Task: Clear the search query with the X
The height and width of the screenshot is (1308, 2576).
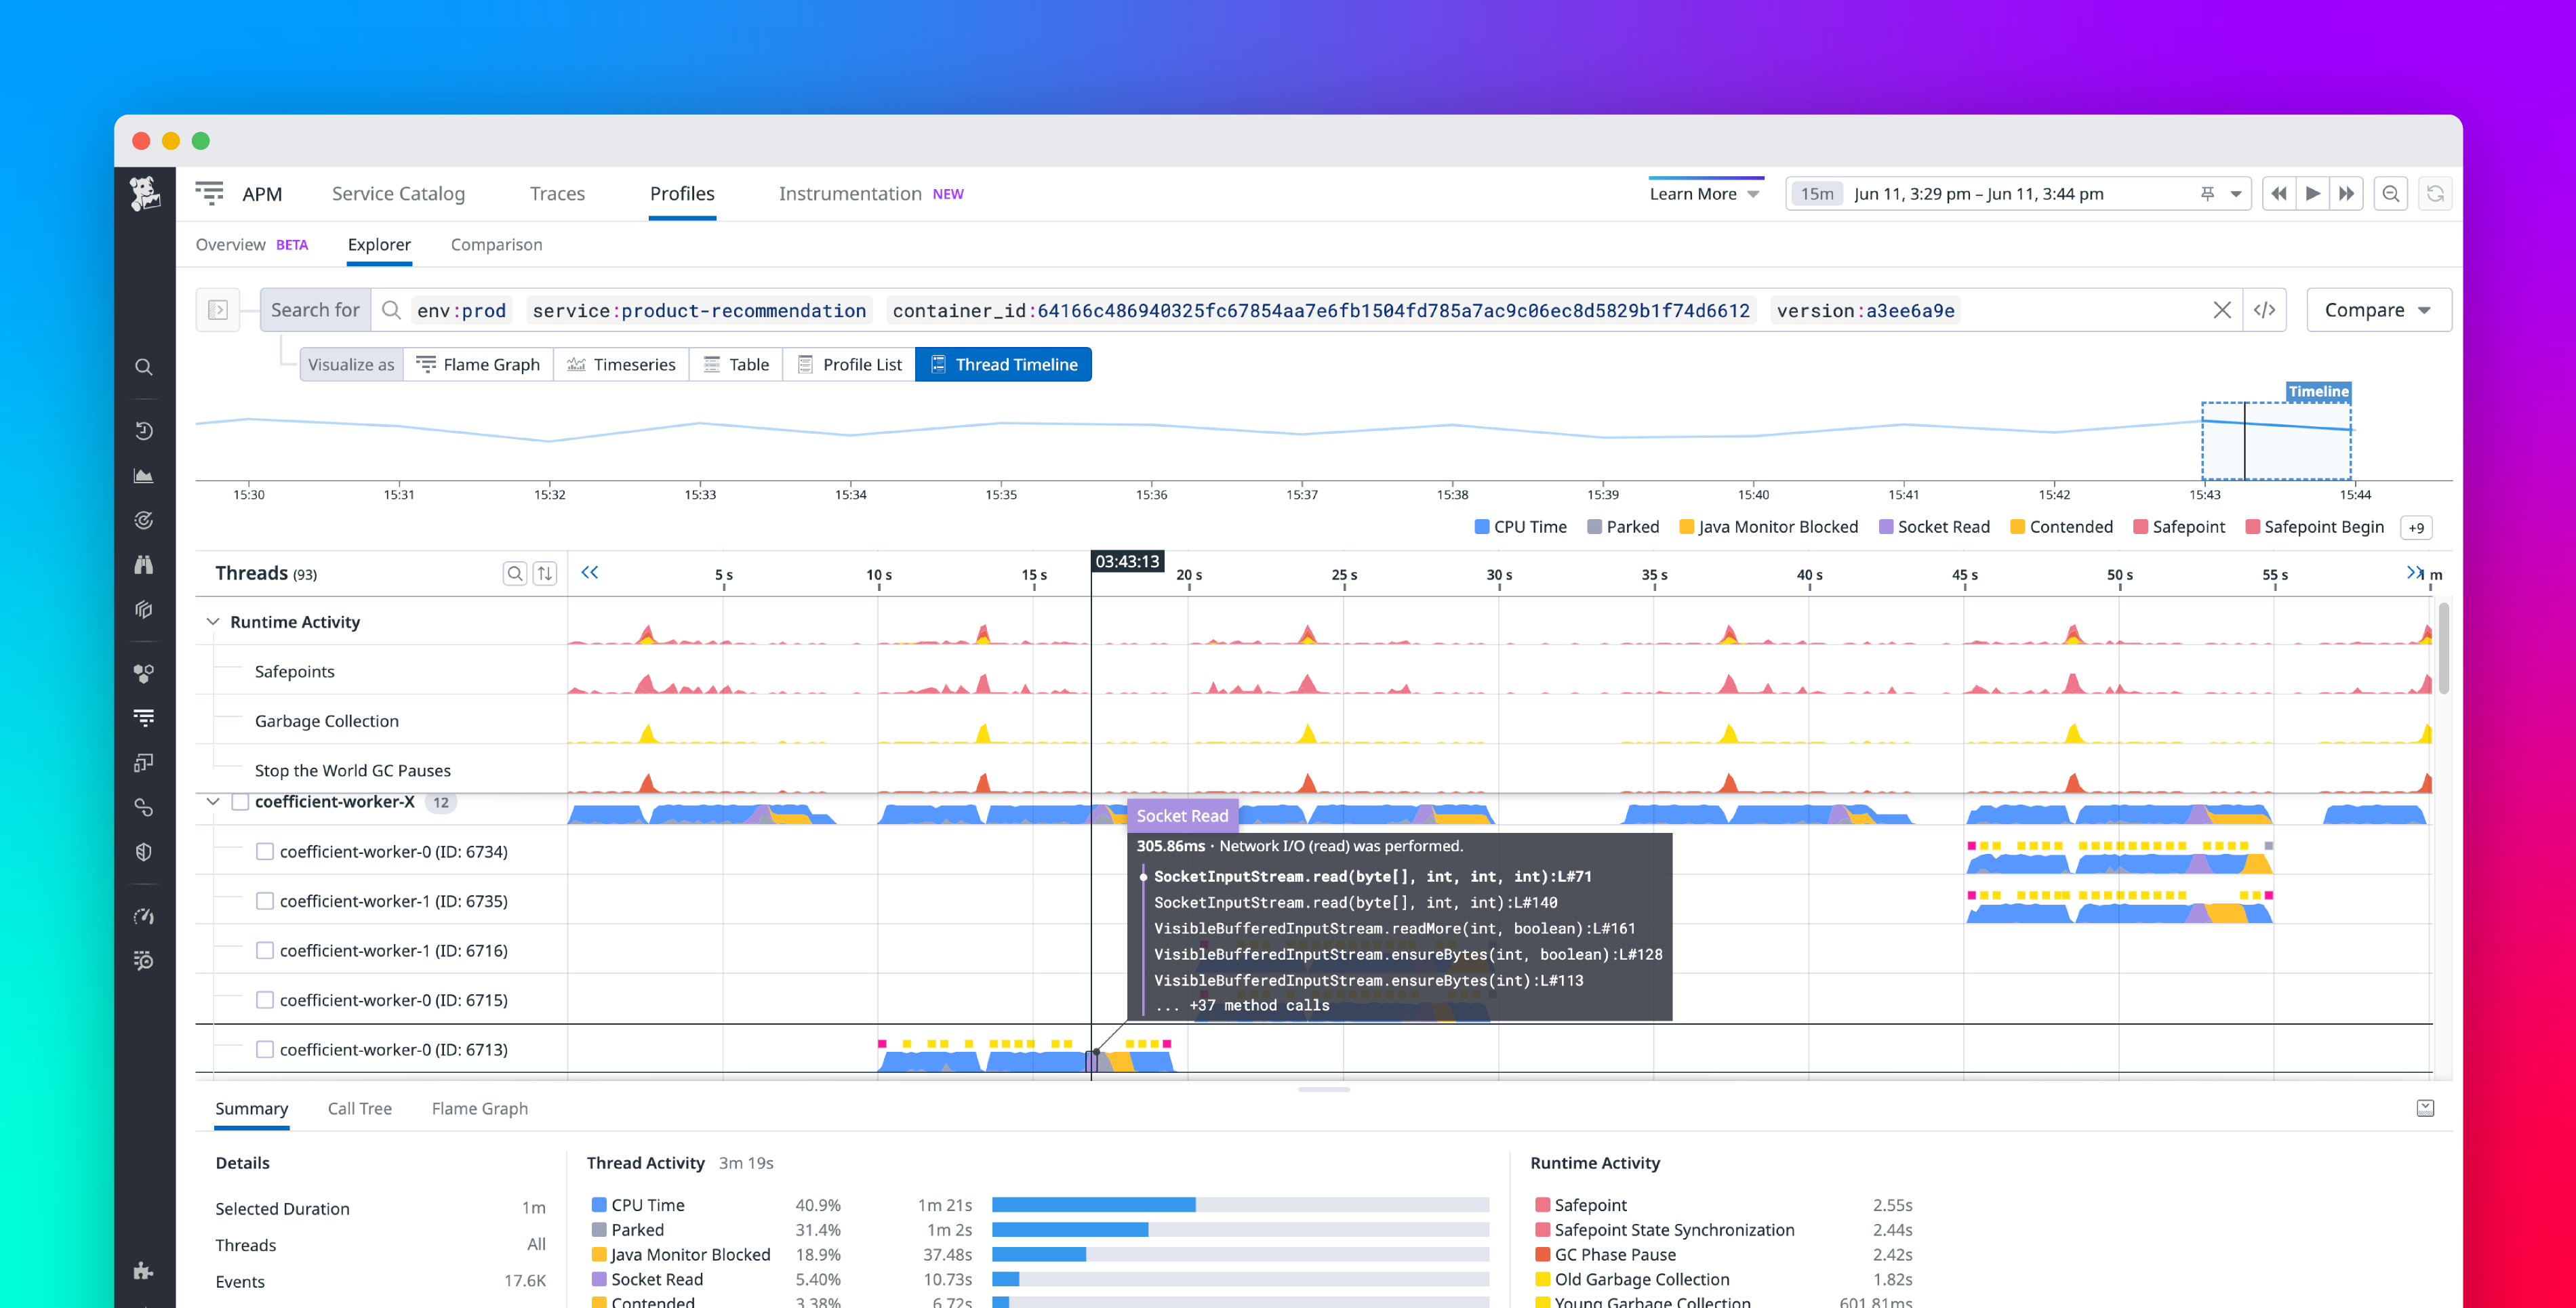Action: coord(2223,310)
